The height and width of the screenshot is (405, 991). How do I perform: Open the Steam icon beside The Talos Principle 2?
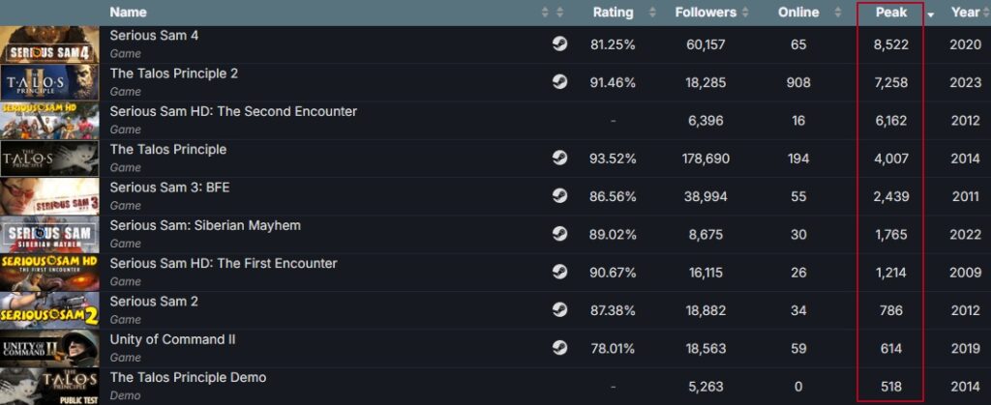[559, 82]
